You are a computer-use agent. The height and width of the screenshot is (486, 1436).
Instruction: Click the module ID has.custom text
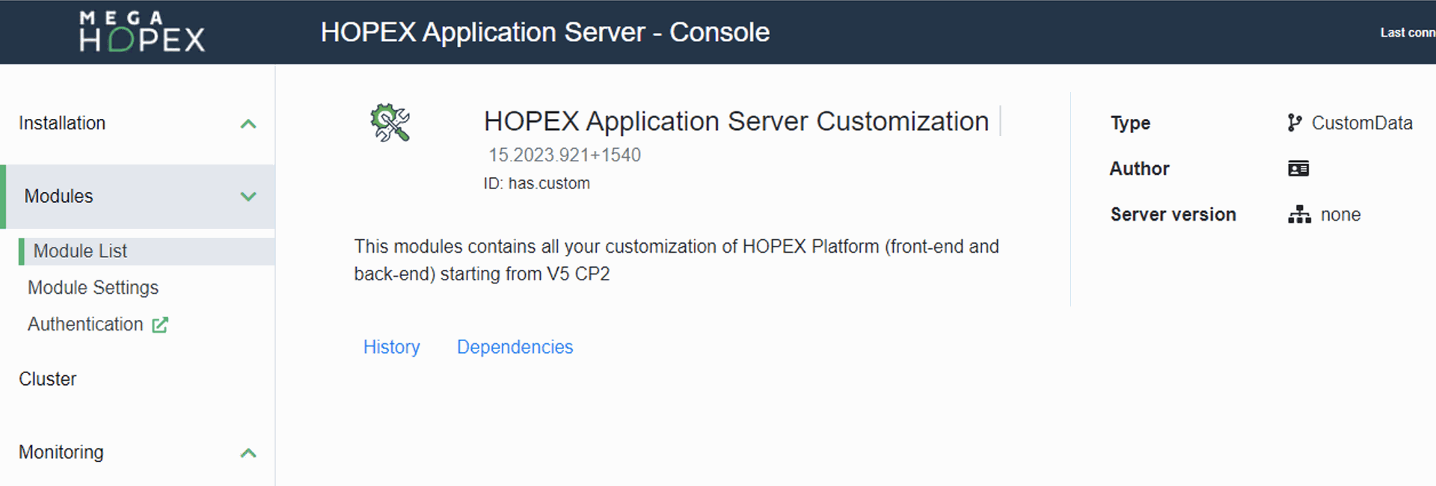pyautogui.click(x=536, y=183)
